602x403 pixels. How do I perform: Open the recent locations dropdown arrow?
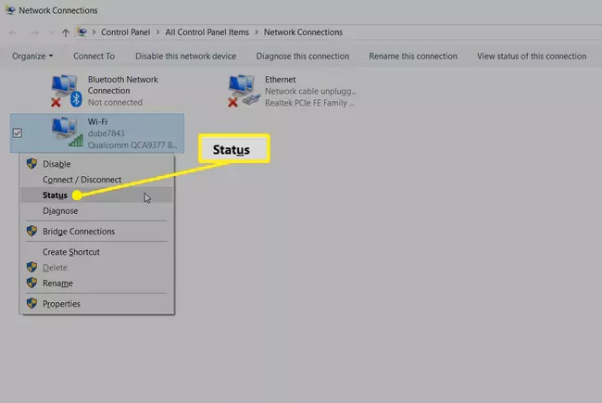point(51,32)
